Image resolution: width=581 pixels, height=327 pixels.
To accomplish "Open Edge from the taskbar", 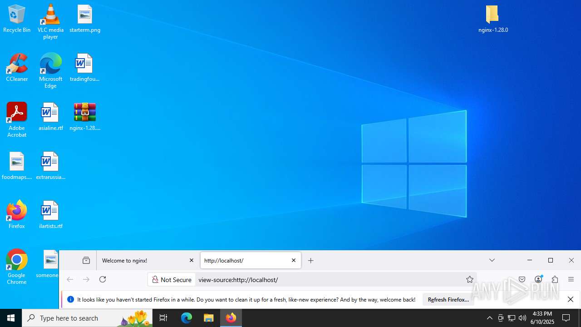I will click(187, 318).
